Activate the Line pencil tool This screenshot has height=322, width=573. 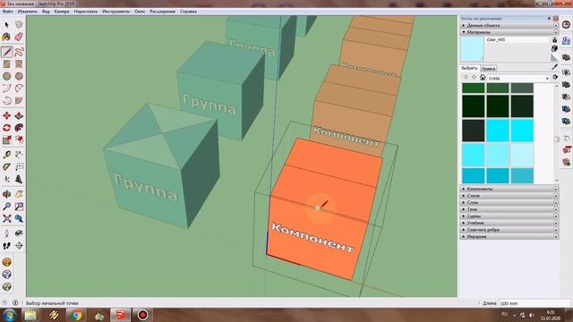7,52
